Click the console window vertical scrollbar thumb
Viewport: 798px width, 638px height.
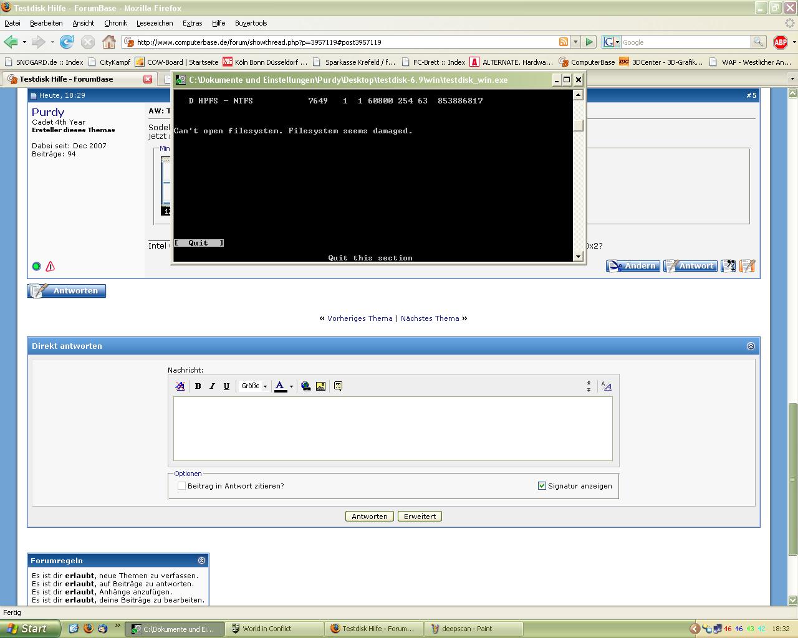click(578, 125)
